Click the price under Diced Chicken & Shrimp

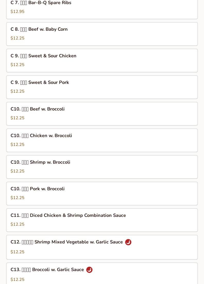click(18, 224)
